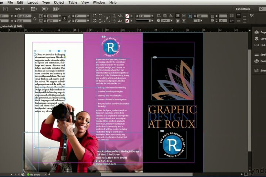Click the select next object icon

click(x=120, y=21)
